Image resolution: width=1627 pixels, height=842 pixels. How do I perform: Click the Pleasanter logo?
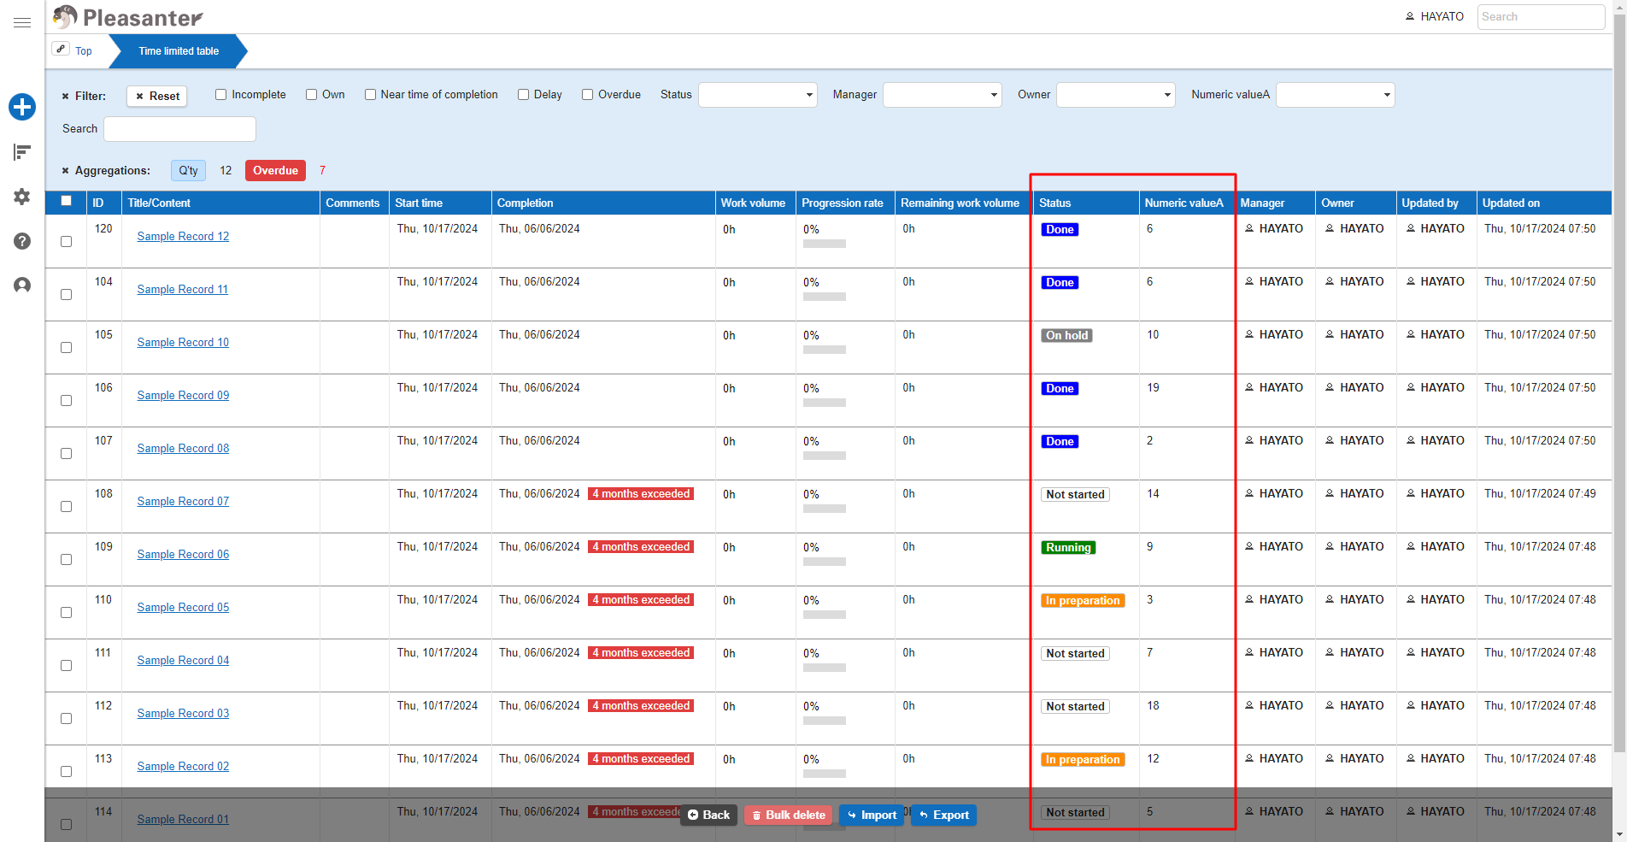[x=128, y=17]
